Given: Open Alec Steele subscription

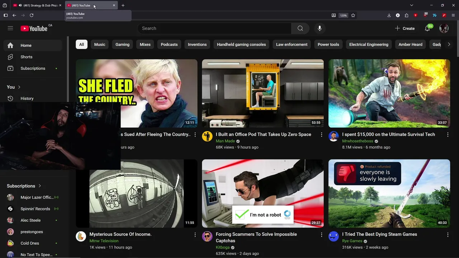Looking at the screenshot, I should [33, 220].
